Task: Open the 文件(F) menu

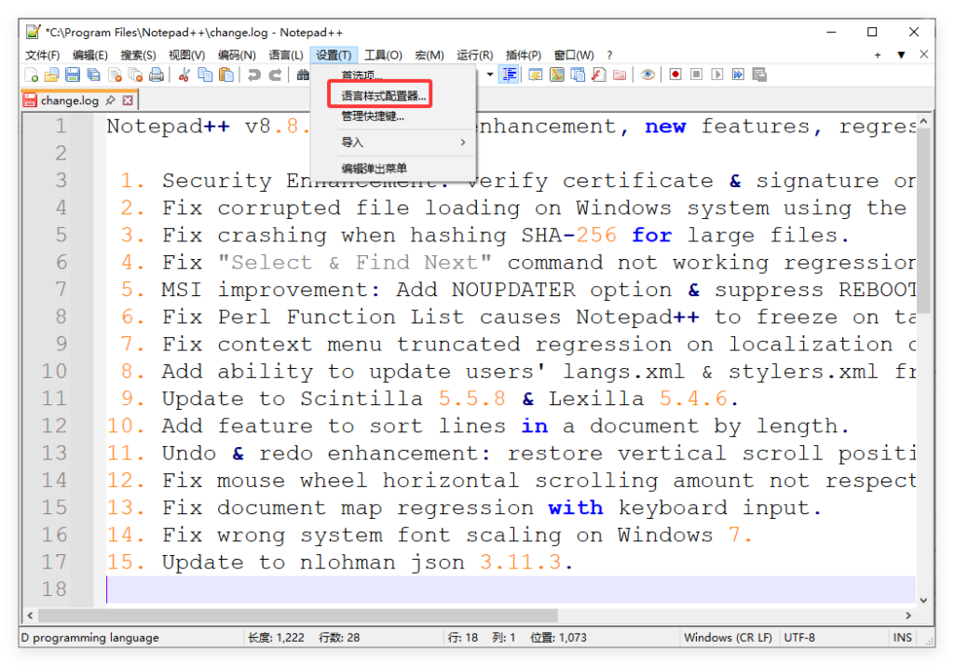Action: point(42,55)
